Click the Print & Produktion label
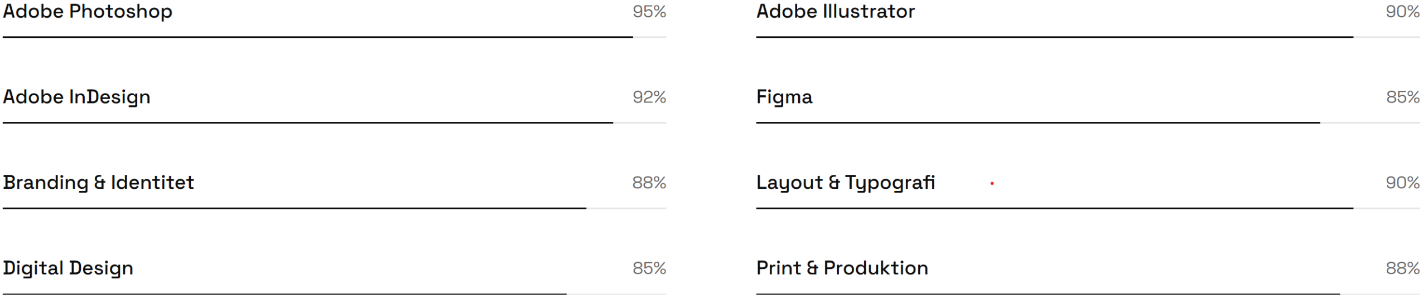The image size is (1428, 299). pos(842,268)
